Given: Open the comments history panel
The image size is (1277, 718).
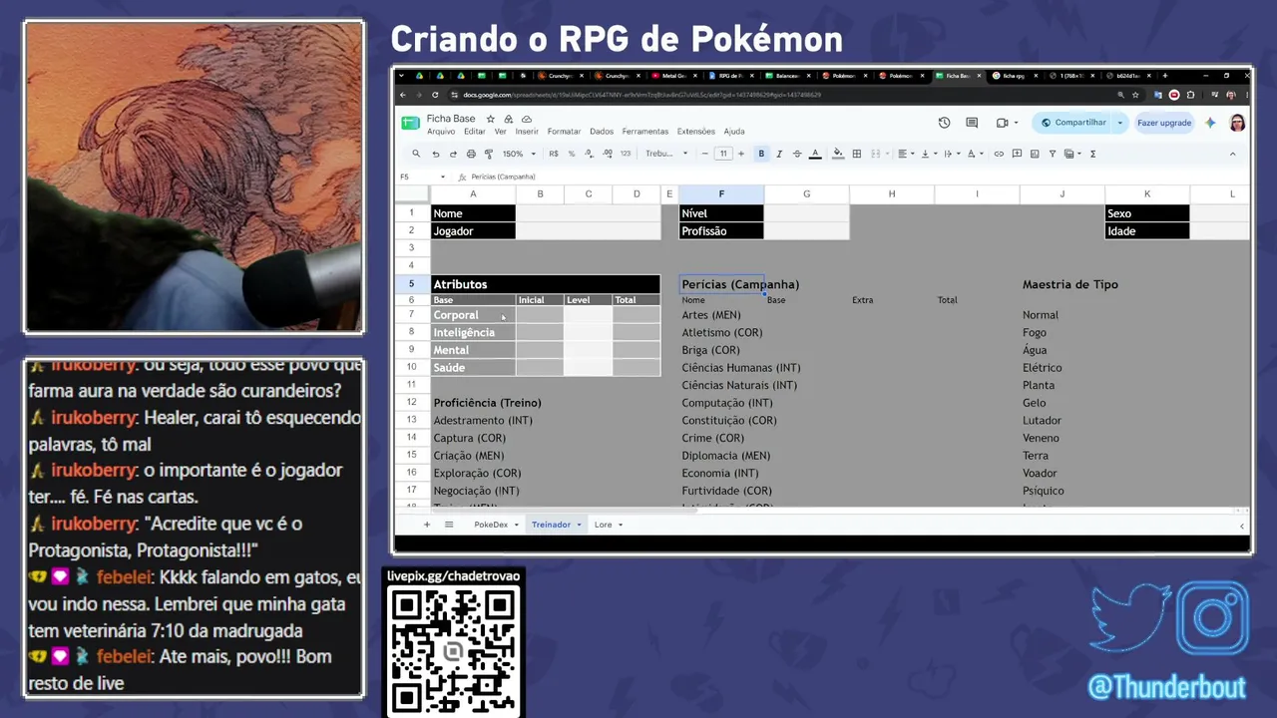Looking at the screenshot, I should tap(972, 123).
